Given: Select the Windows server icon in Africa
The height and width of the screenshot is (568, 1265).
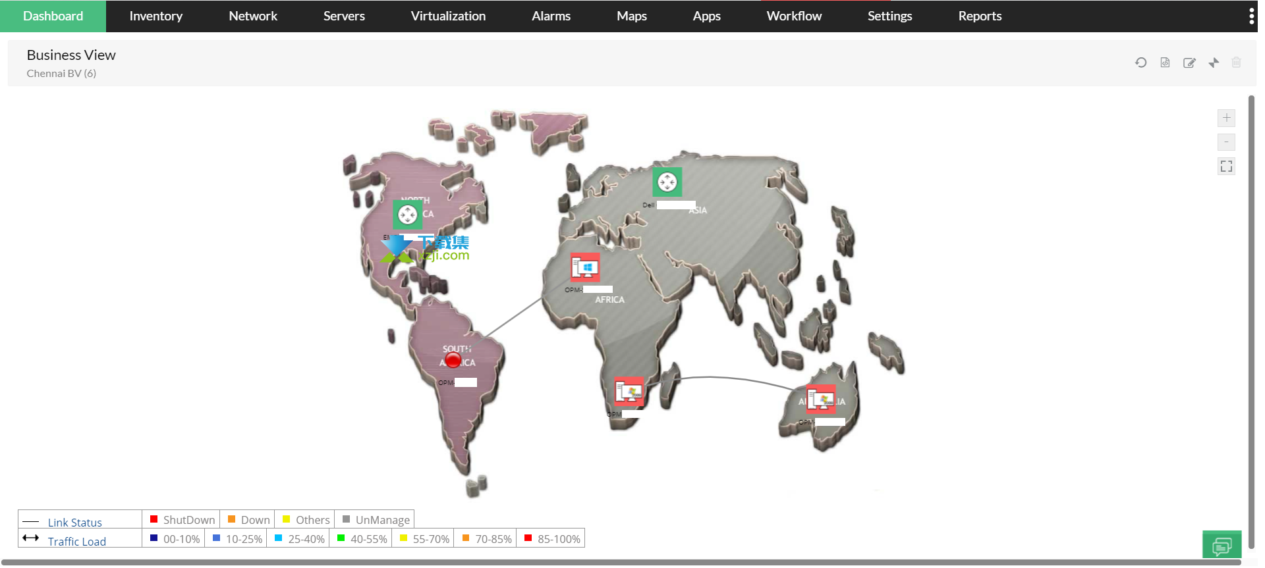Looking at the screenshot, I should click(585, 268).
